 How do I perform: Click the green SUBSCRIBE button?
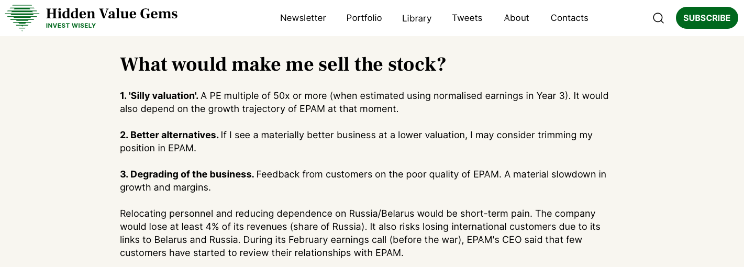(x=707, y=18)
